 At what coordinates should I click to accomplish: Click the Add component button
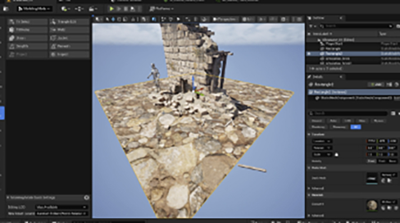click(376, 85)
